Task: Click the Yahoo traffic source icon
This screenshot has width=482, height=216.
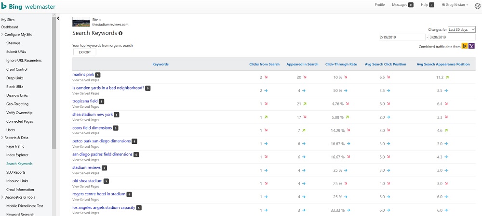Action: pos(471,46)
